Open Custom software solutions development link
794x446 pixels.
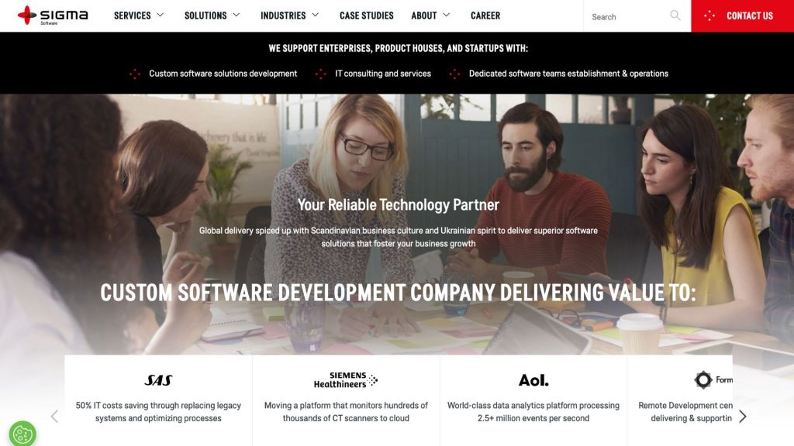tap(223, 74)
